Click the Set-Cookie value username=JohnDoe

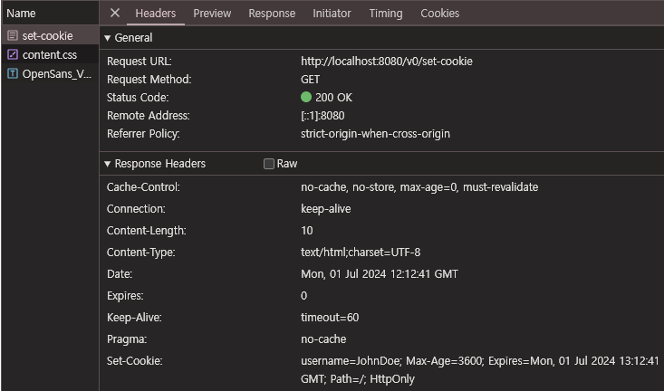click(x=480, y=370)
